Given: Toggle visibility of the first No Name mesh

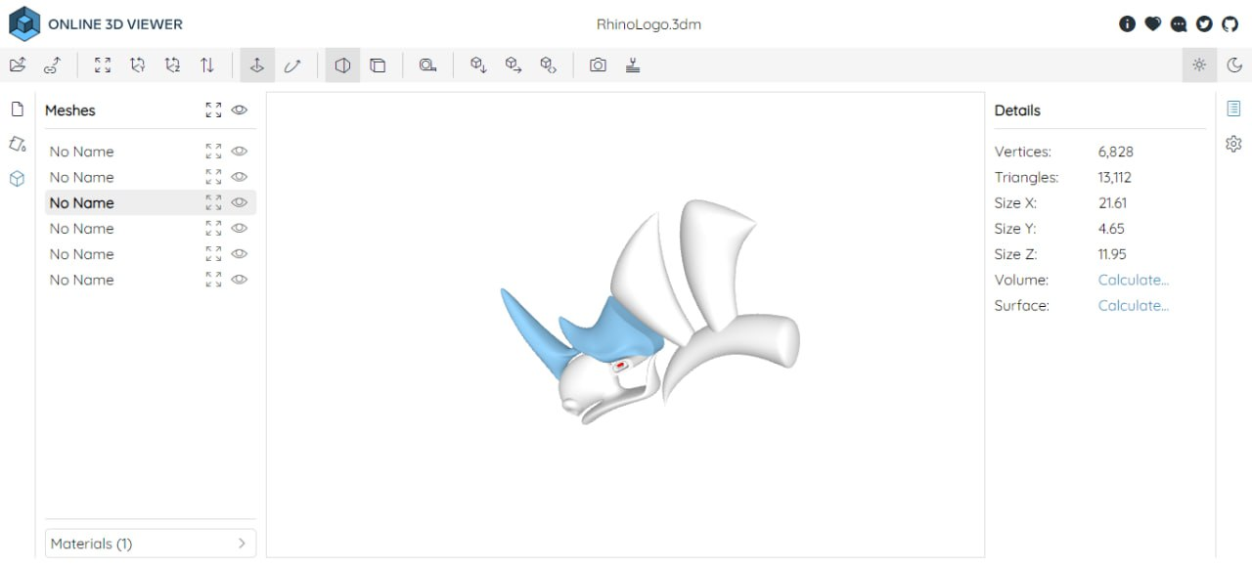Looking at the screenshot, I should [240, 152].
